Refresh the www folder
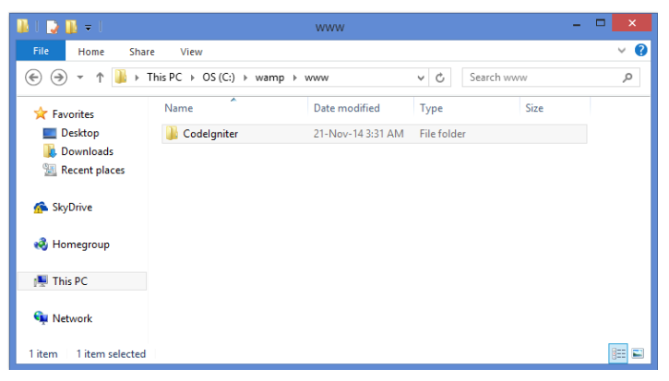This screenshot has height=381, width=669. tap(440, 77)
